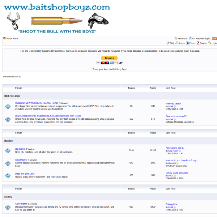
Task: Open the Search page
Action: (182, 43)
